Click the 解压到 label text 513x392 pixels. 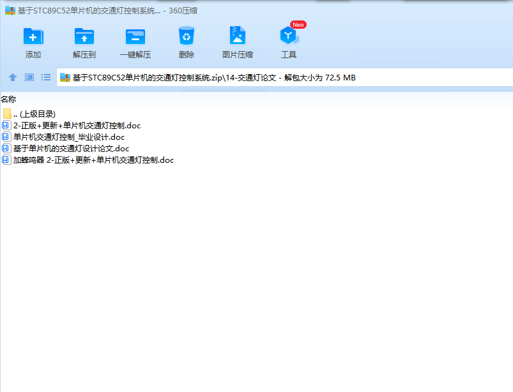84,55
